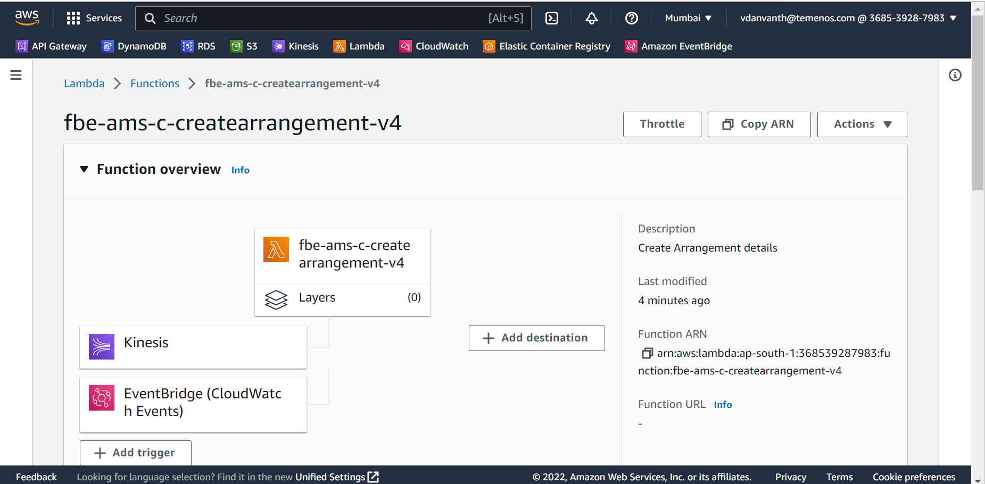Open the CloudShell terminal icon
This screenshot has width=985, height=484.
tap(552, 18)
